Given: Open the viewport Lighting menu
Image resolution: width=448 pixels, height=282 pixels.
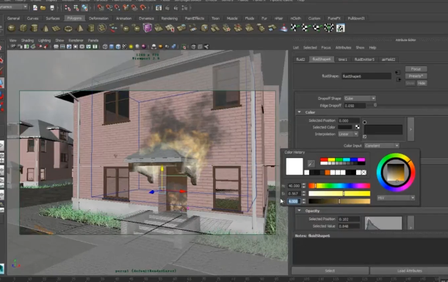Looking at the screenshot, I should pos(44,40).
